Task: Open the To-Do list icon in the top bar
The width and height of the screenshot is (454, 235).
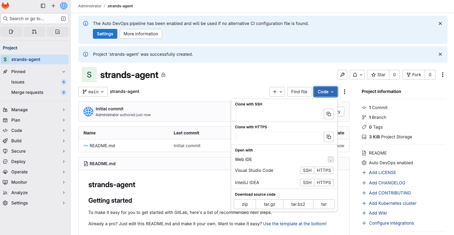Action: tap(57, 31)
